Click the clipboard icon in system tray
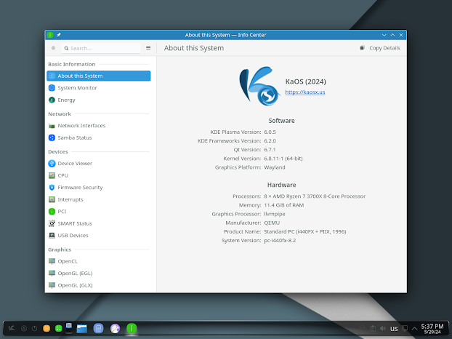The image size is (452, 339). [x=373, y=328]
